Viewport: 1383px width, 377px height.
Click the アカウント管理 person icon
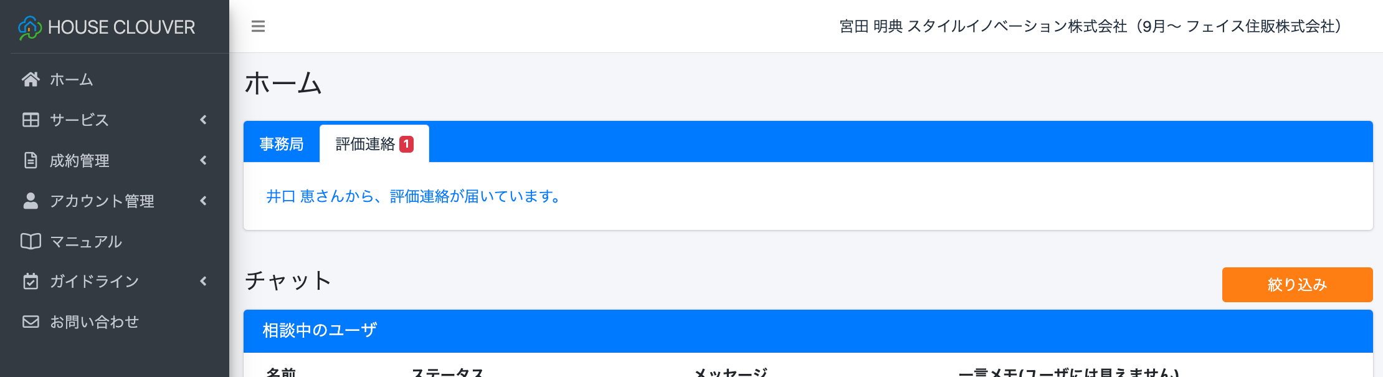click(31, 201)
